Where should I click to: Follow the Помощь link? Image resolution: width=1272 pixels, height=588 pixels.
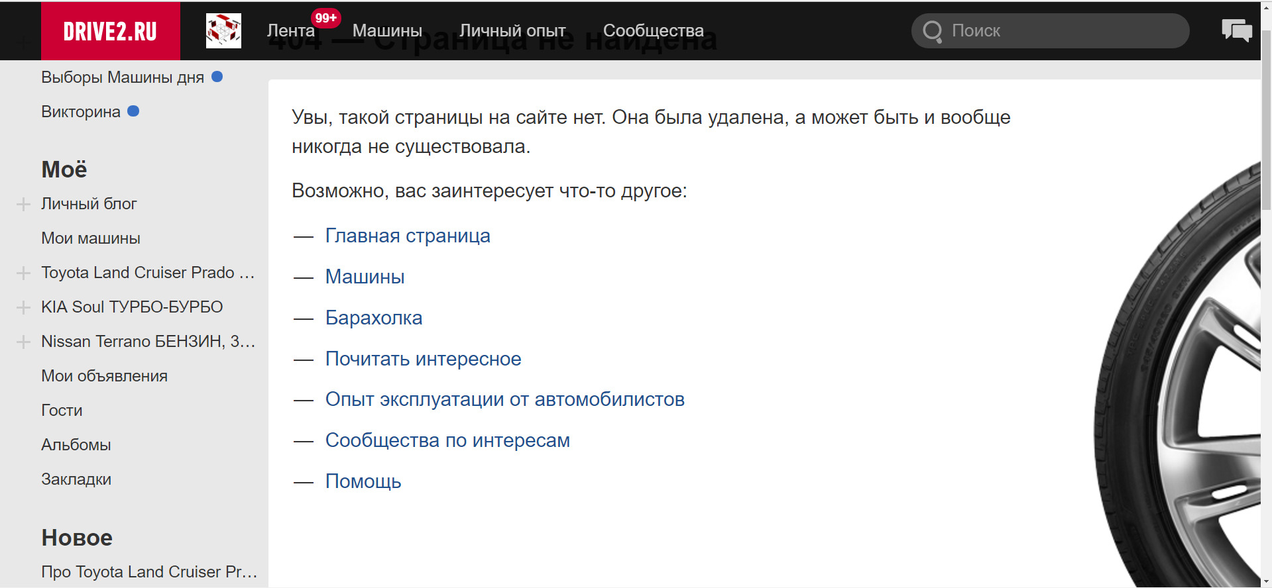point(363,481)
